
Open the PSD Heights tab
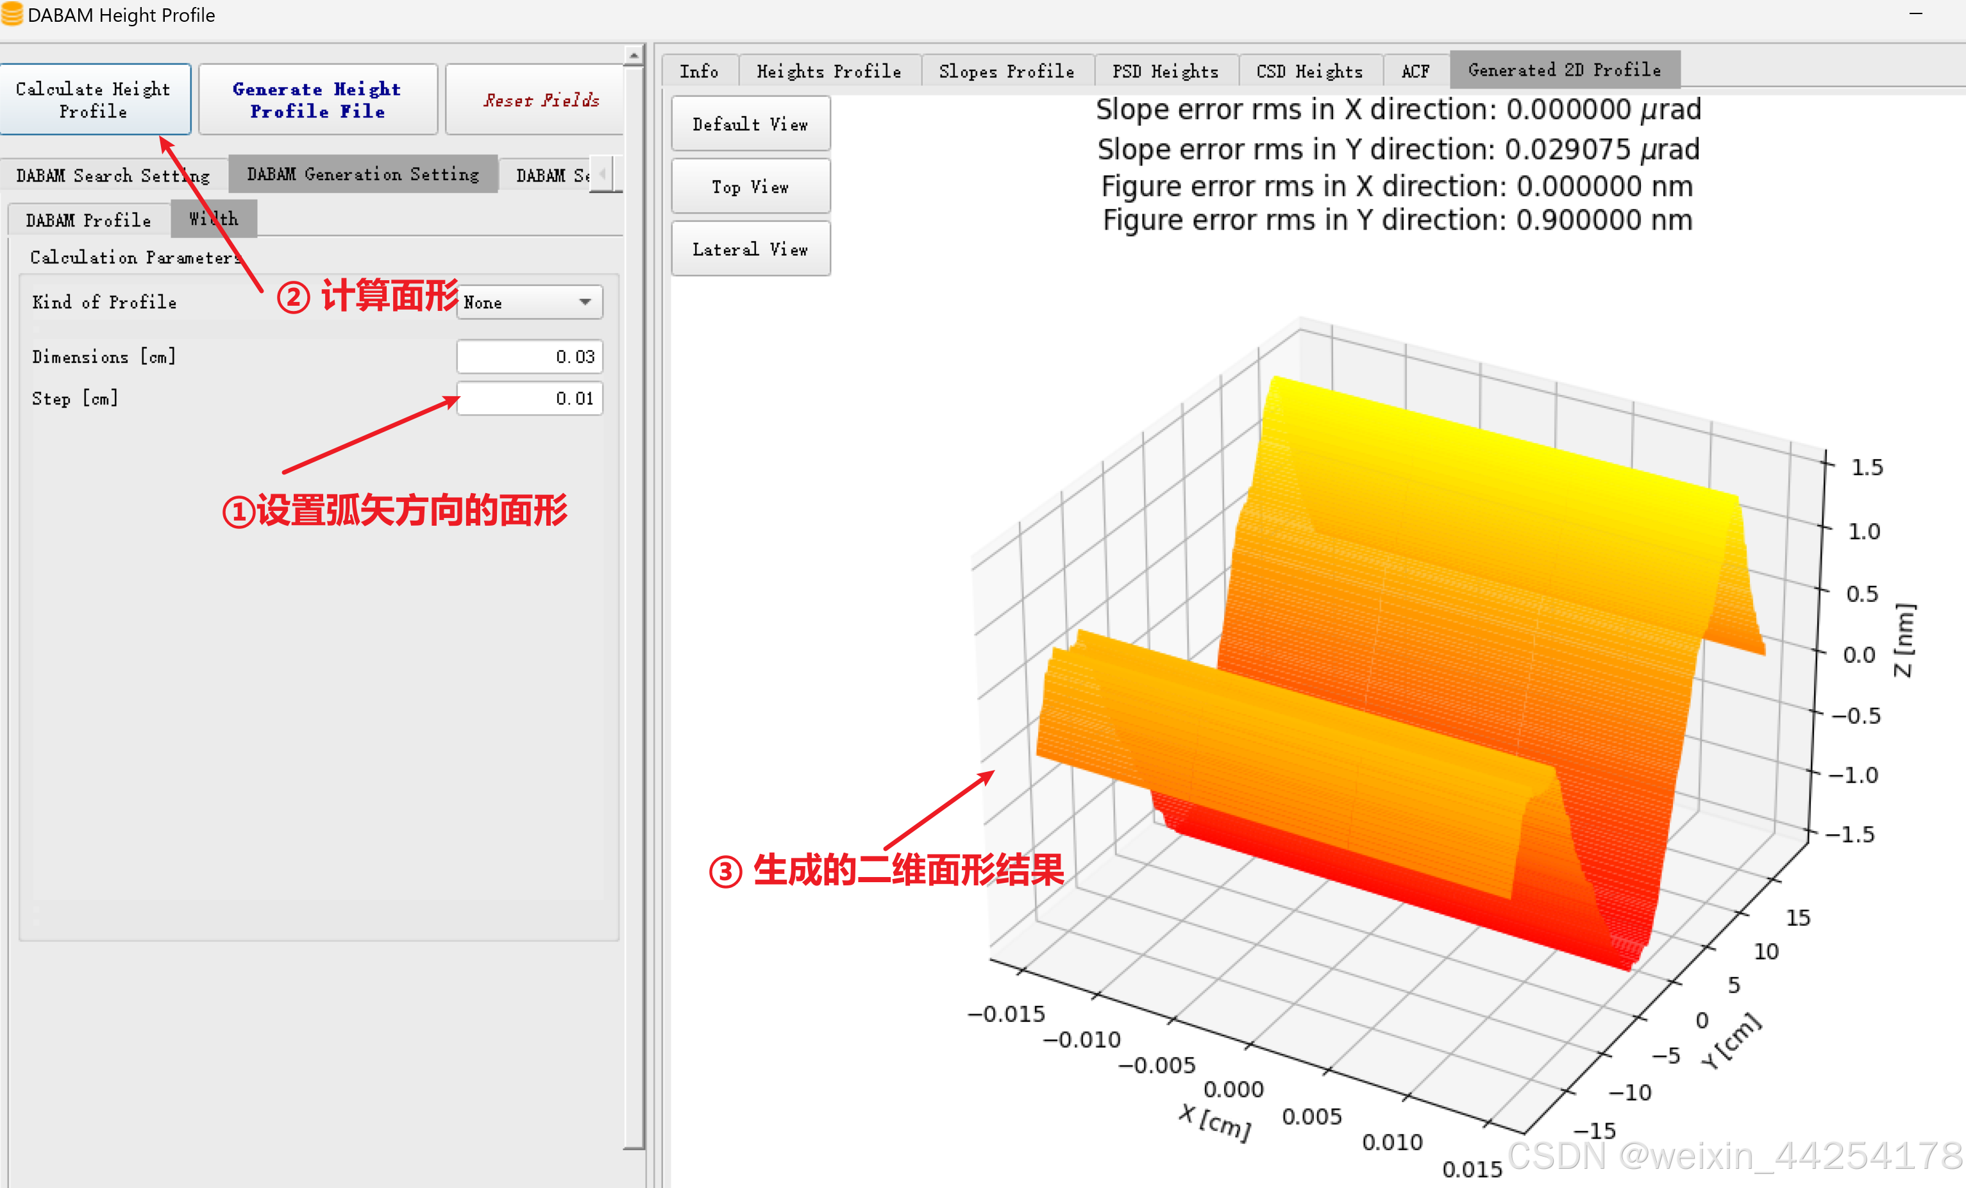pos(1165,71)
